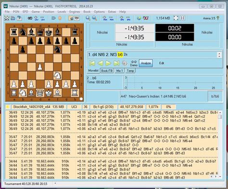This screenshot has width=228, height=189.
Task: Click the A47 Neo-Queen's Indian opening text
Action: tap(153, 96)
